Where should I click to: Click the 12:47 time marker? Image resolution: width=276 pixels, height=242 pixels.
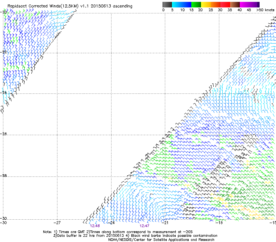144,226
